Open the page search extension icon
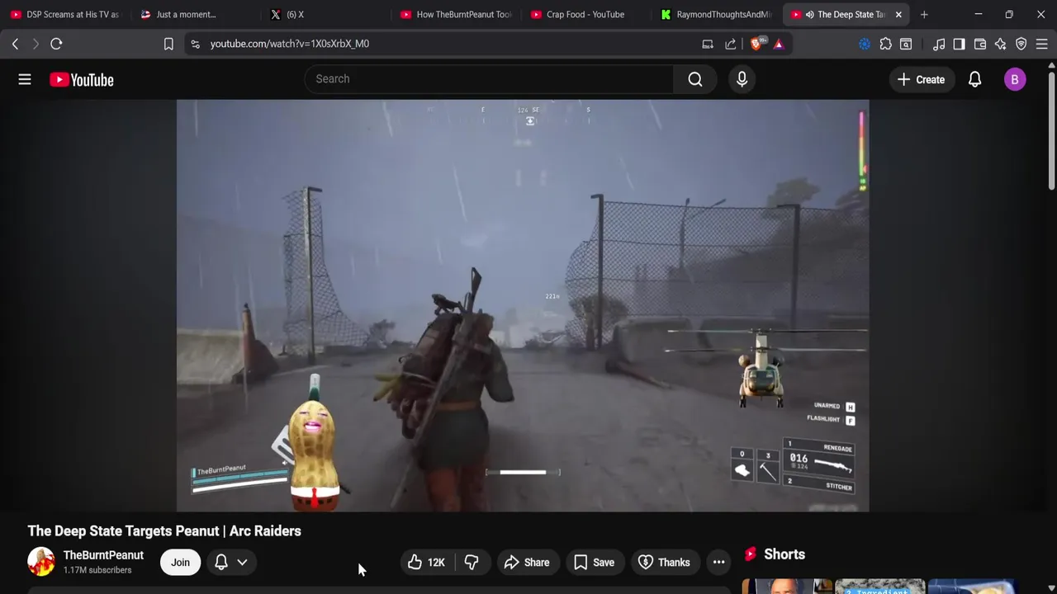This screenshot has width=1057, height=594. [x=906, y=44]
